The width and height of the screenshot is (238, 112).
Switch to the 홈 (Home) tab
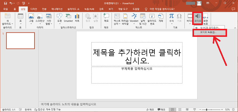coord(15,9)
